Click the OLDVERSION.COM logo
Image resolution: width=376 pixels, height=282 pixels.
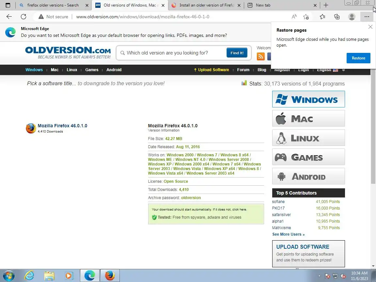point(68,53)
